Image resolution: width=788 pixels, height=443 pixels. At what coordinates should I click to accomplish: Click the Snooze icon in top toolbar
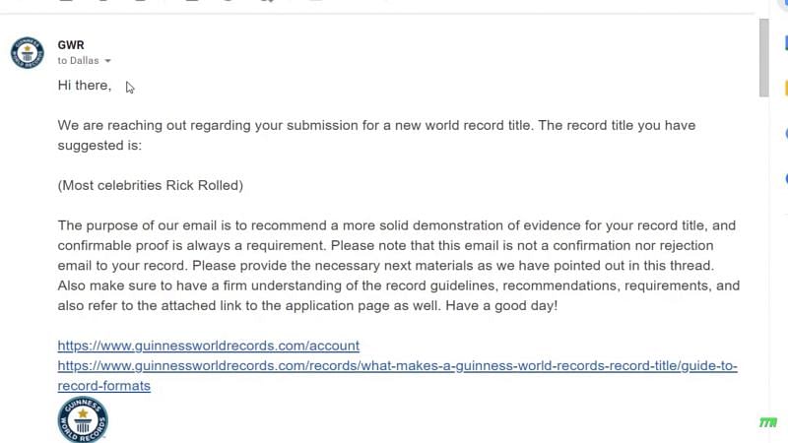tap(229, 1)
